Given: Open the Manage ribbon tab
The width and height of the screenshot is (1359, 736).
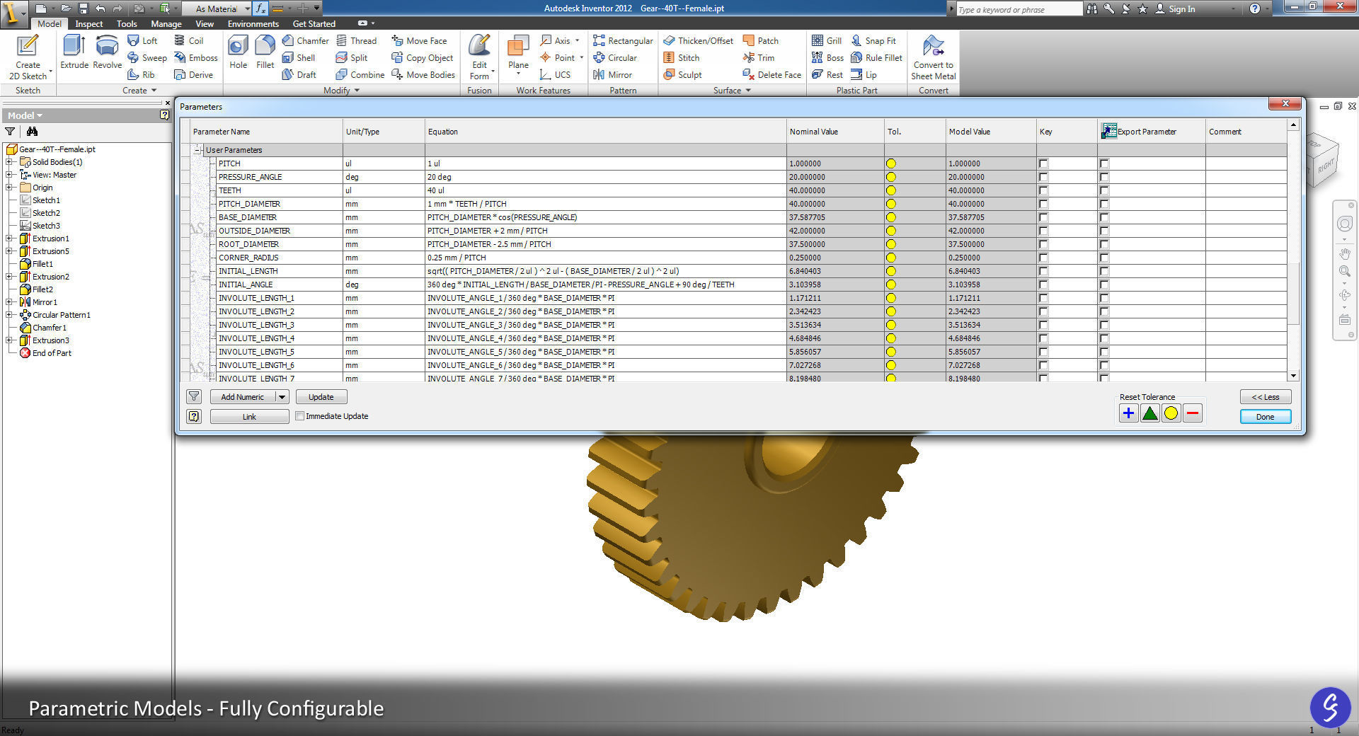Looking at the screenshot, I should pos(166,24).
